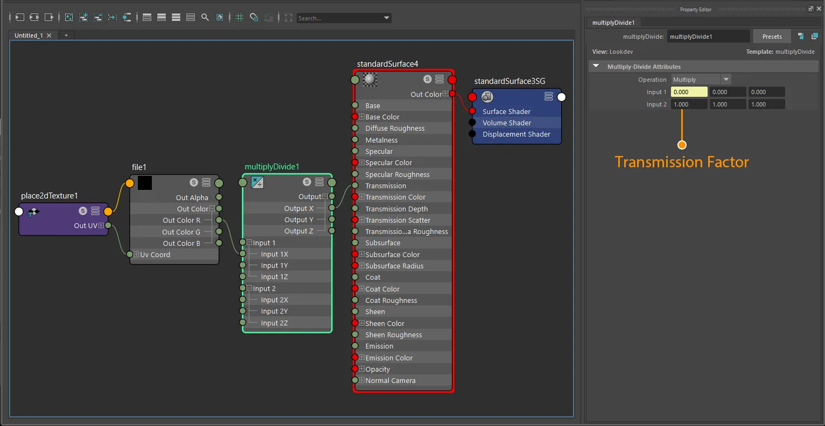Viewport: 825px width, 426px height.
Task: Click the Input Connections toolbar icon
Action: (x=19, y=17)
